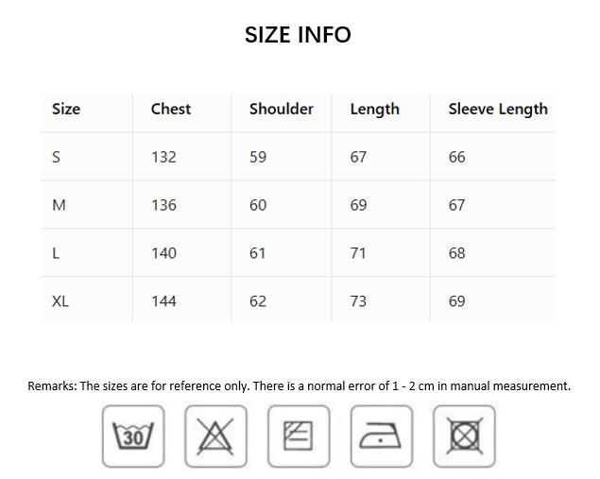Image resolution: width=600 pixels, height=479 pixels.
Task: Click the do not bleach icon
Action: 215,436
